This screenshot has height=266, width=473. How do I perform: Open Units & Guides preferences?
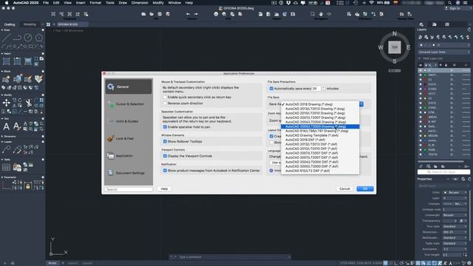click(x=128, y=121)
